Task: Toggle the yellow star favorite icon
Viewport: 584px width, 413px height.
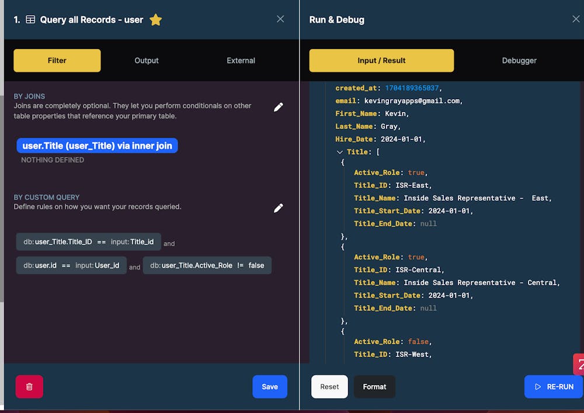Action: click(x=156, y=20)
